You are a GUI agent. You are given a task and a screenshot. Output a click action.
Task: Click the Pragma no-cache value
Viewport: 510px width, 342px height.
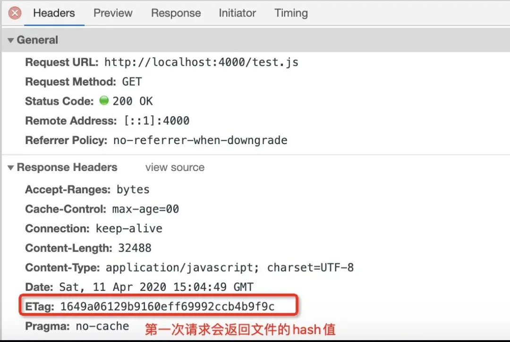click(x=102, y=326)
